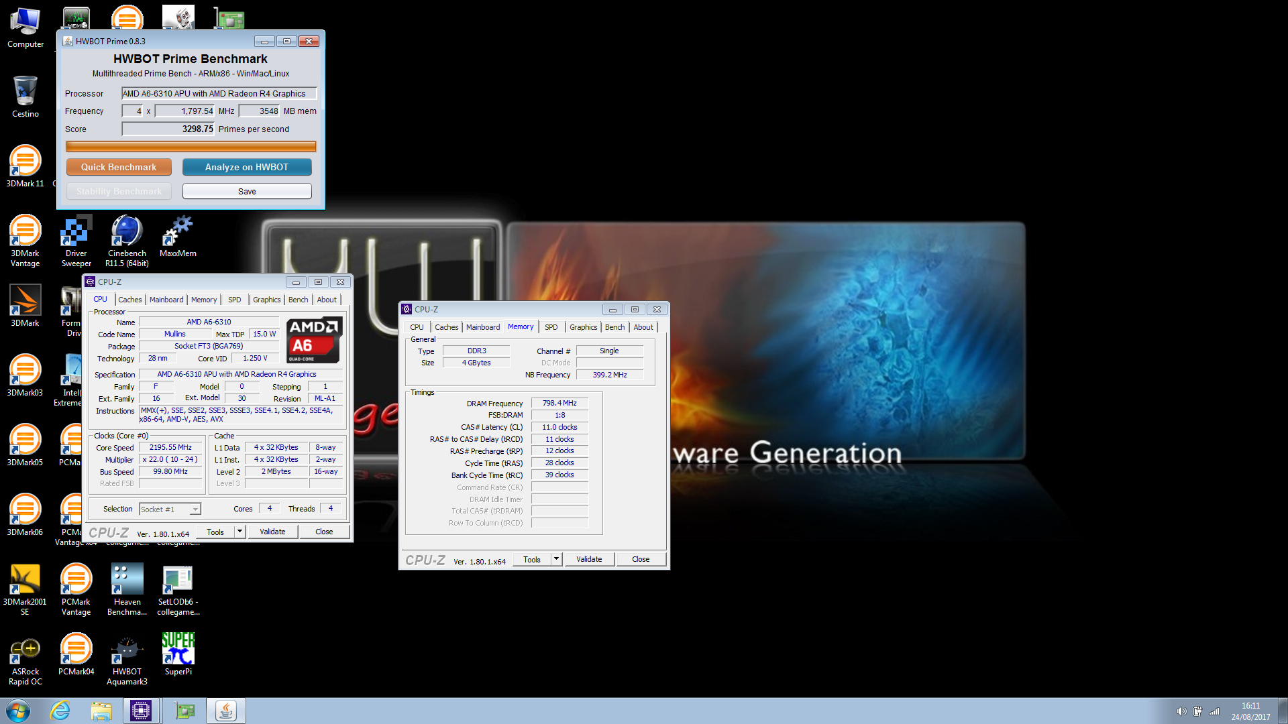
Task: Click Validate in left CPU-Z window
Action: click(x=272, y=532)
